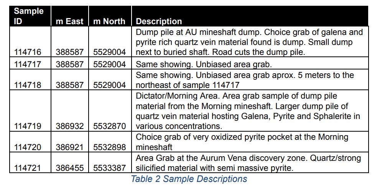Select sample ID 114721 cell
The image size is (377, 190).
click(x=28, y=168)
